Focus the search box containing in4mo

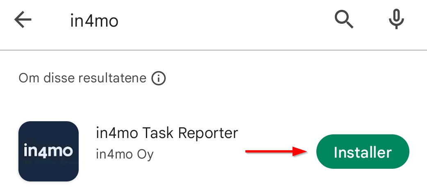click(x=164, y=20)
